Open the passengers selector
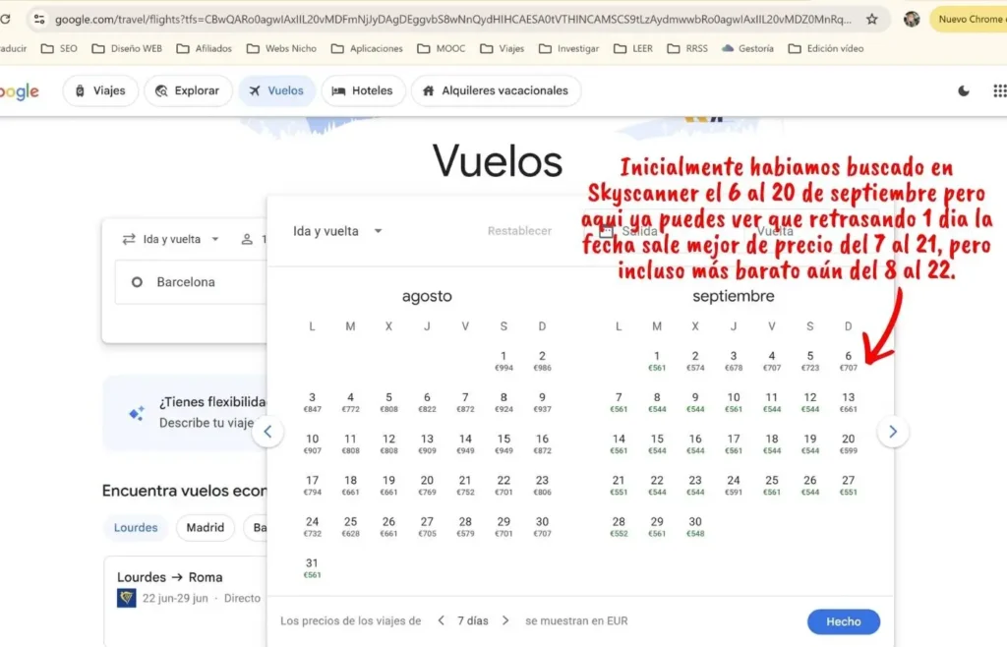This screenshot has width=1007, height=647. click(x=253, y=239)
